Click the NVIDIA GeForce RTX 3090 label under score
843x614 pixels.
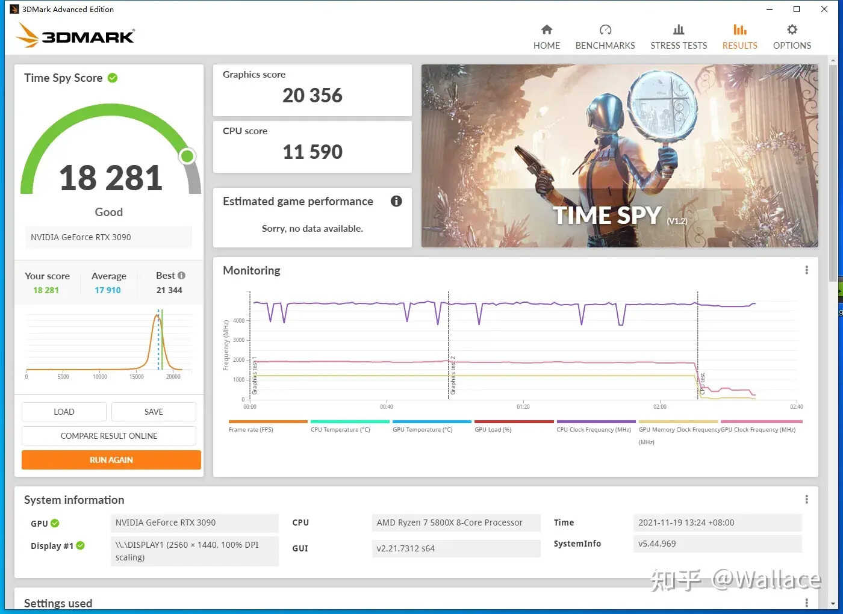[x=109, y=237]
